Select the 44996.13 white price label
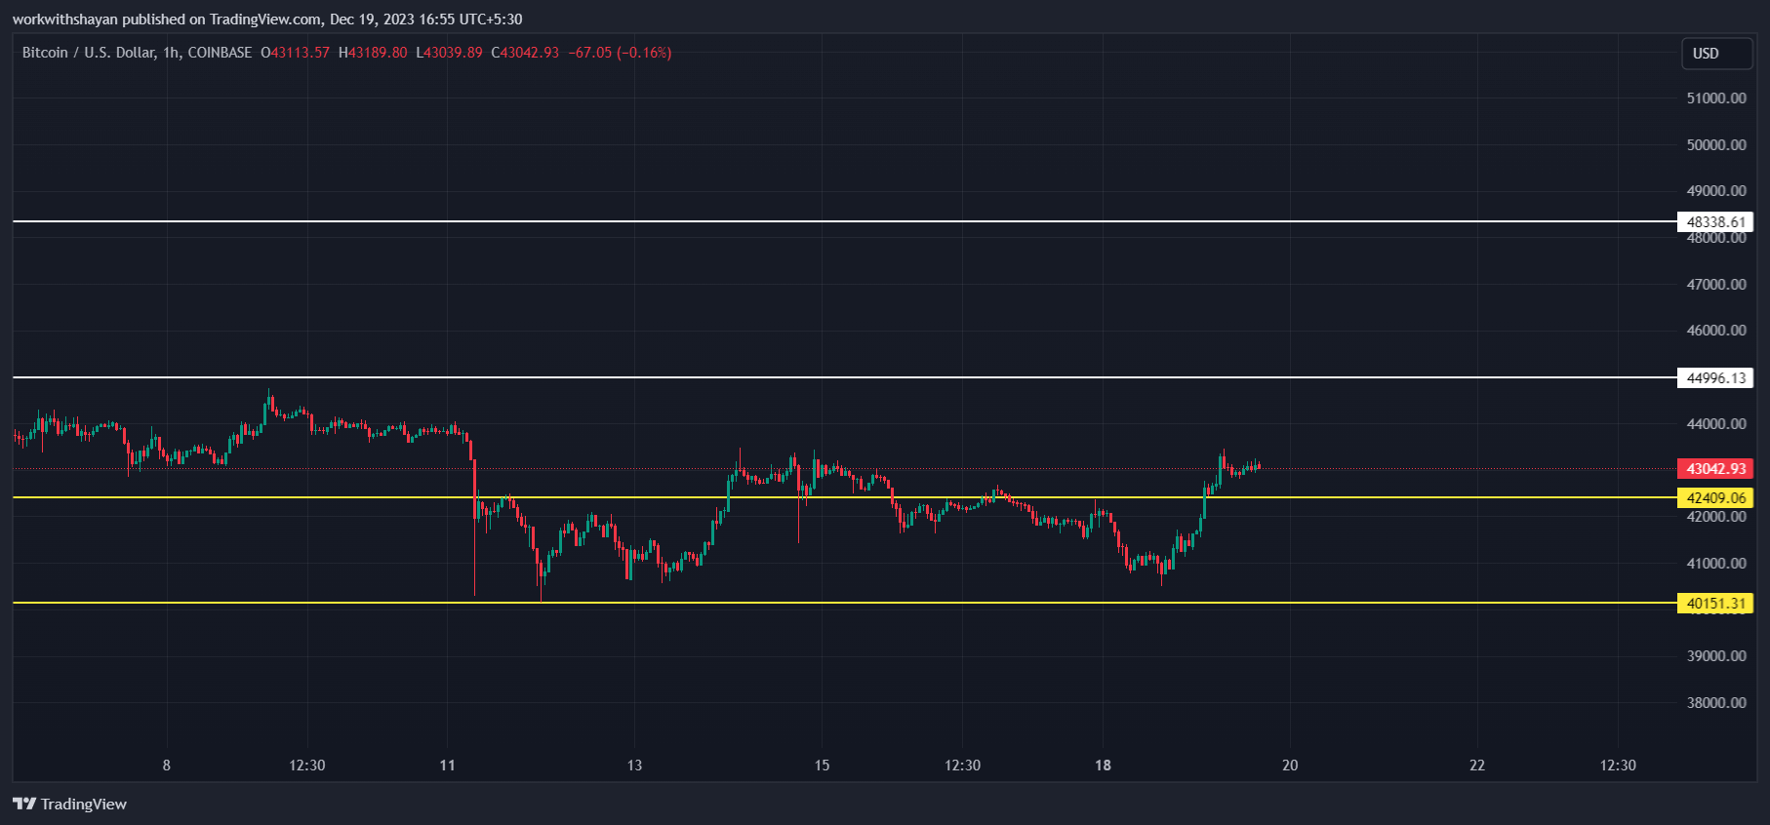 (1715, 378)
